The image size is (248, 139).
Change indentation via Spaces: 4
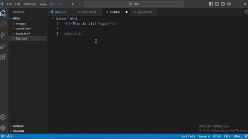tap(204, 136)
